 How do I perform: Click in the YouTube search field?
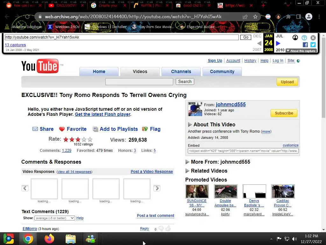(x=139, y=82)
